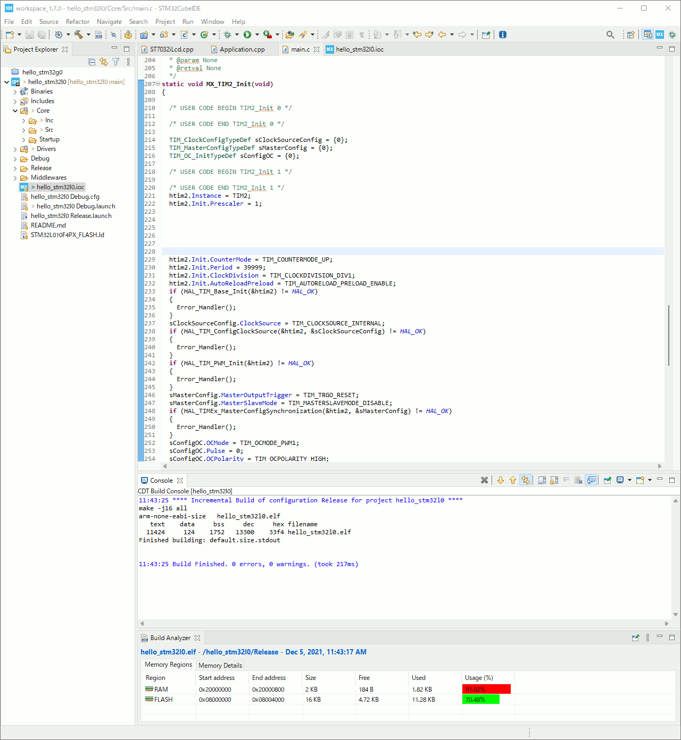Minimize the Build Analyzer panel
Image resolution: width=681 pixels, height=740 pixels.
pos(660,637)
